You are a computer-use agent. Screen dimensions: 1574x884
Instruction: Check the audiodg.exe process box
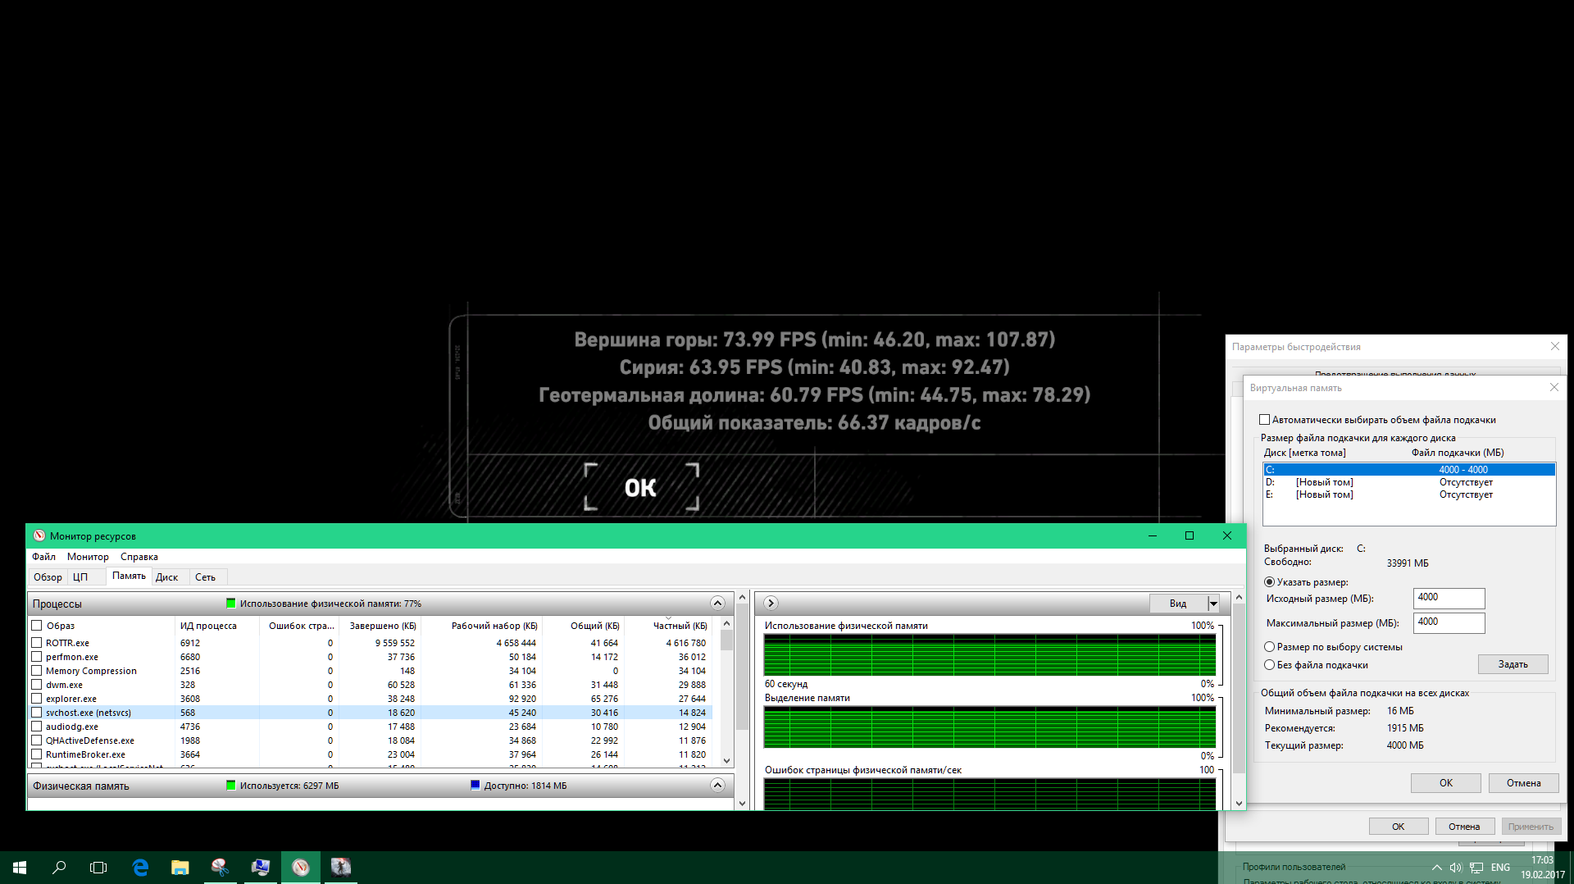pos(37,727)
